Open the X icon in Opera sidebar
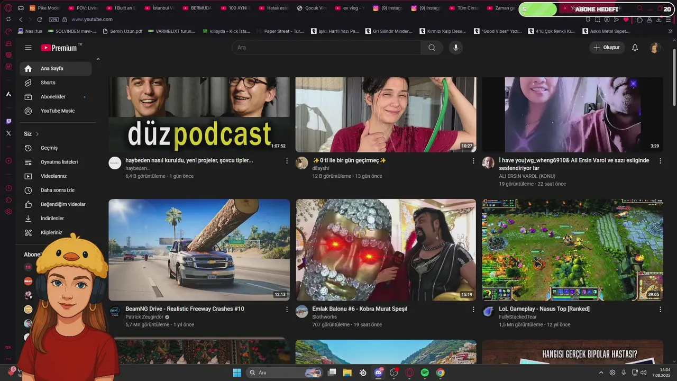Screen dimensions: 677x381 (x=8, y=133)
